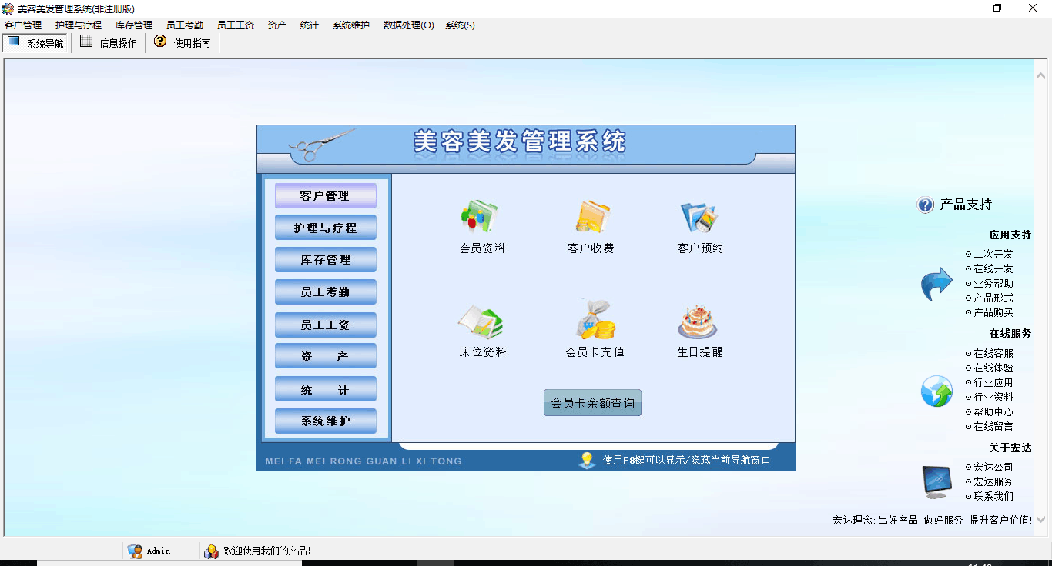Open the 宏达公司 link
The width and height of the screenshot is (1052, 566).
click(x=993, y=467)
